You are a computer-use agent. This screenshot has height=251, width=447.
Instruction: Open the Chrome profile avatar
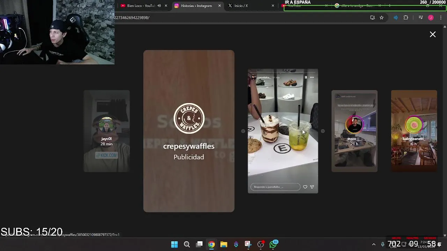click(431, 17)
